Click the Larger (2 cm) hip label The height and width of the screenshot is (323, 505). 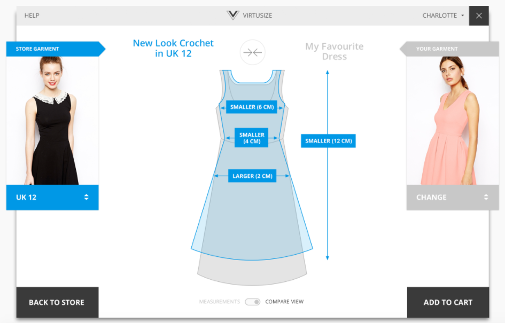tap(252, 176)
